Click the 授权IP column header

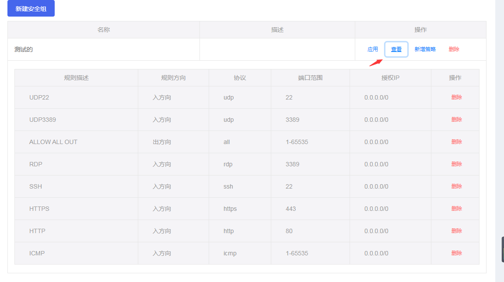[x=390, y=78]
